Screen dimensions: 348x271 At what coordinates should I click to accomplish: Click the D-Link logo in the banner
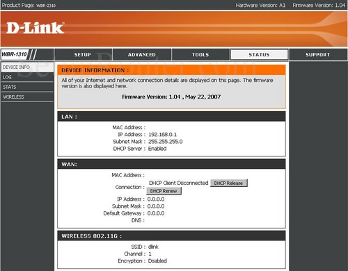[35, 28]
